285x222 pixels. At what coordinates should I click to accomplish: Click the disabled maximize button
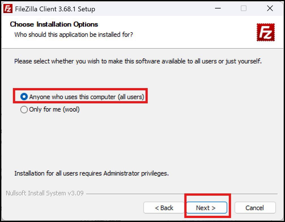(244, 8)
